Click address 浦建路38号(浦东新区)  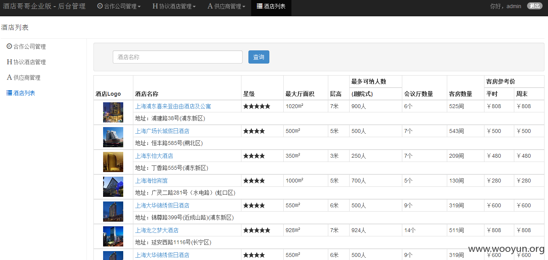click(170, 119)
